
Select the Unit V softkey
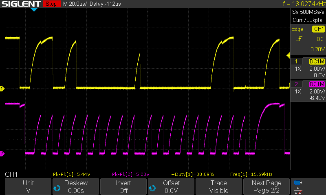pyautogui.click(x=28, y=186)
